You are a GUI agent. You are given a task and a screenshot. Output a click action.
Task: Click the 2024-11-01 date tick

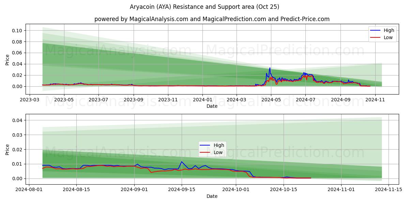pos(341,190)
